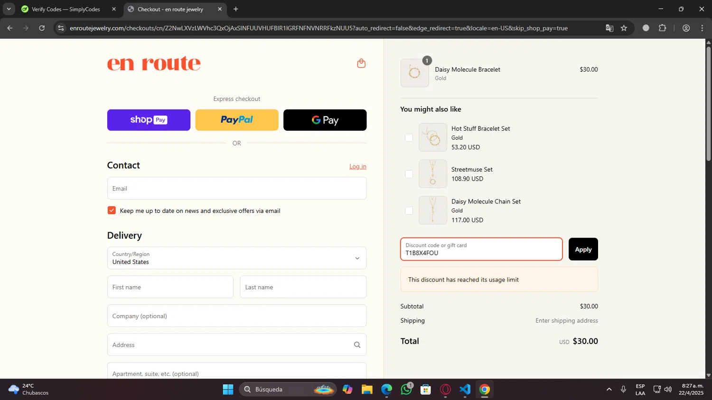The image size is (712, 400).
Task: Bookmark this page with the star icon
Action: point(624,28)
